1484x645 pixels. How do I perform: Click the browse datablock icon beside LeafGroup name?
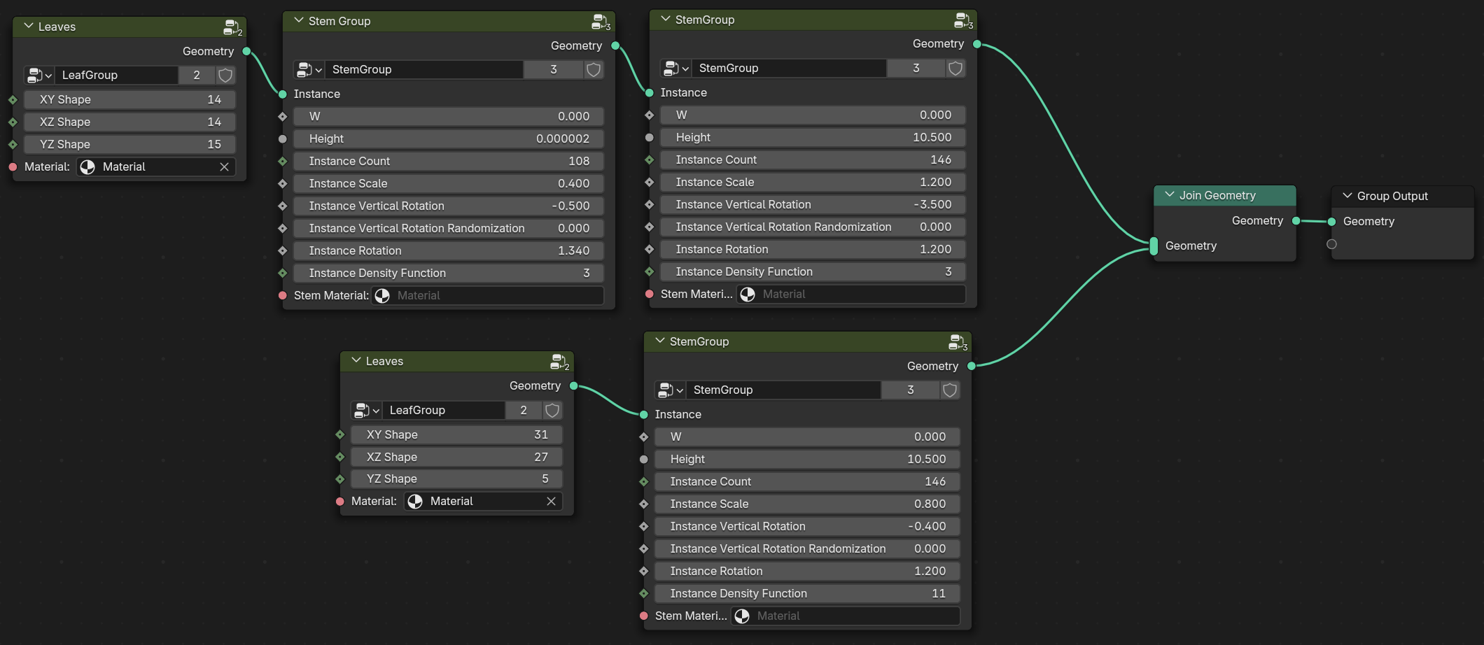38,75
